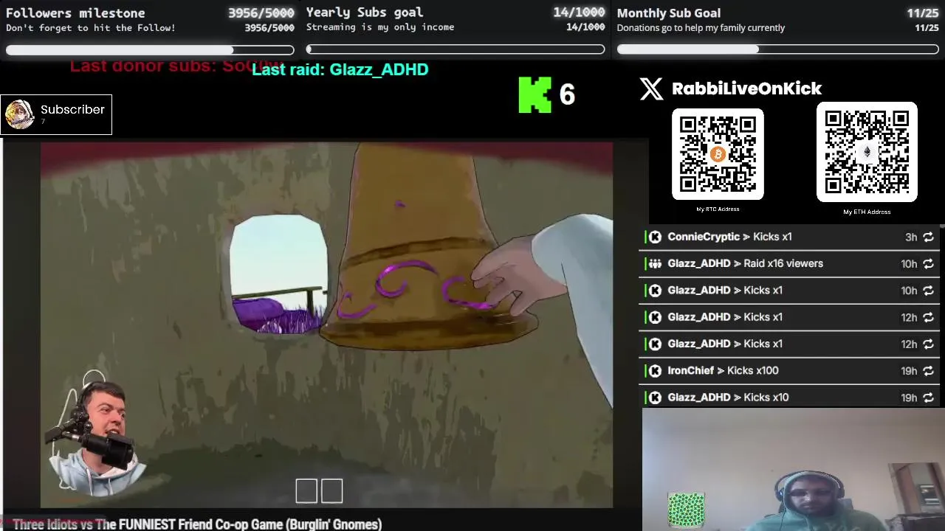Click the Yearly Subs goal progress bar

tap(456, 49)
